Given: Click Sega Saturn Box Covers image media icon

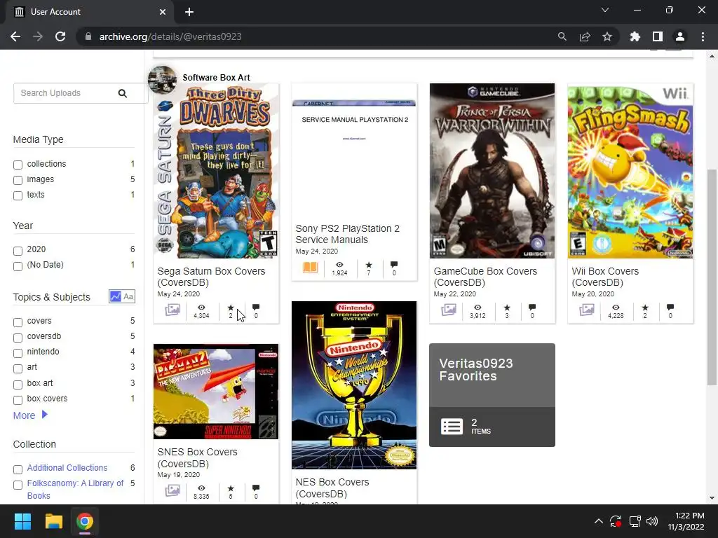Looking at the screenshot, I should click(x=172, y=310).
